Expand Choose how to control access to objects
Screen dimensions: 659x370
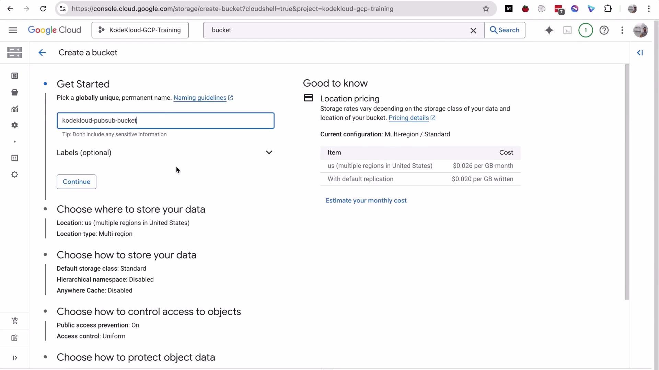click(149, 311)
